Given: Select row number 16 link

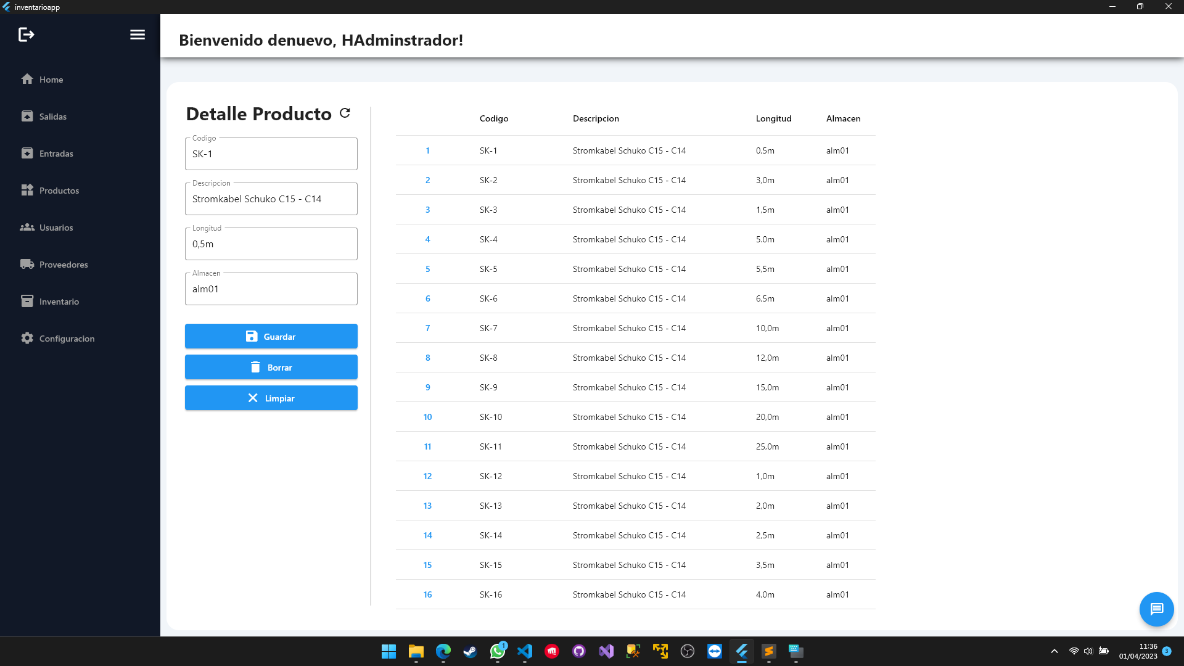Looking at the screenshot, I should click(427, 594).
